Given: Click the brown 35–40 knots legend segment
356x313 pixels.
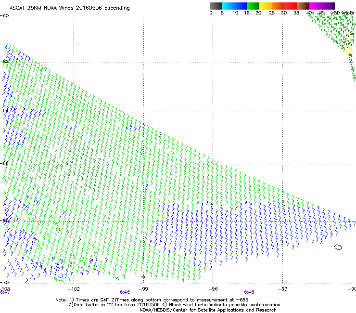Looking at the screenshot, I should point(303,6).
